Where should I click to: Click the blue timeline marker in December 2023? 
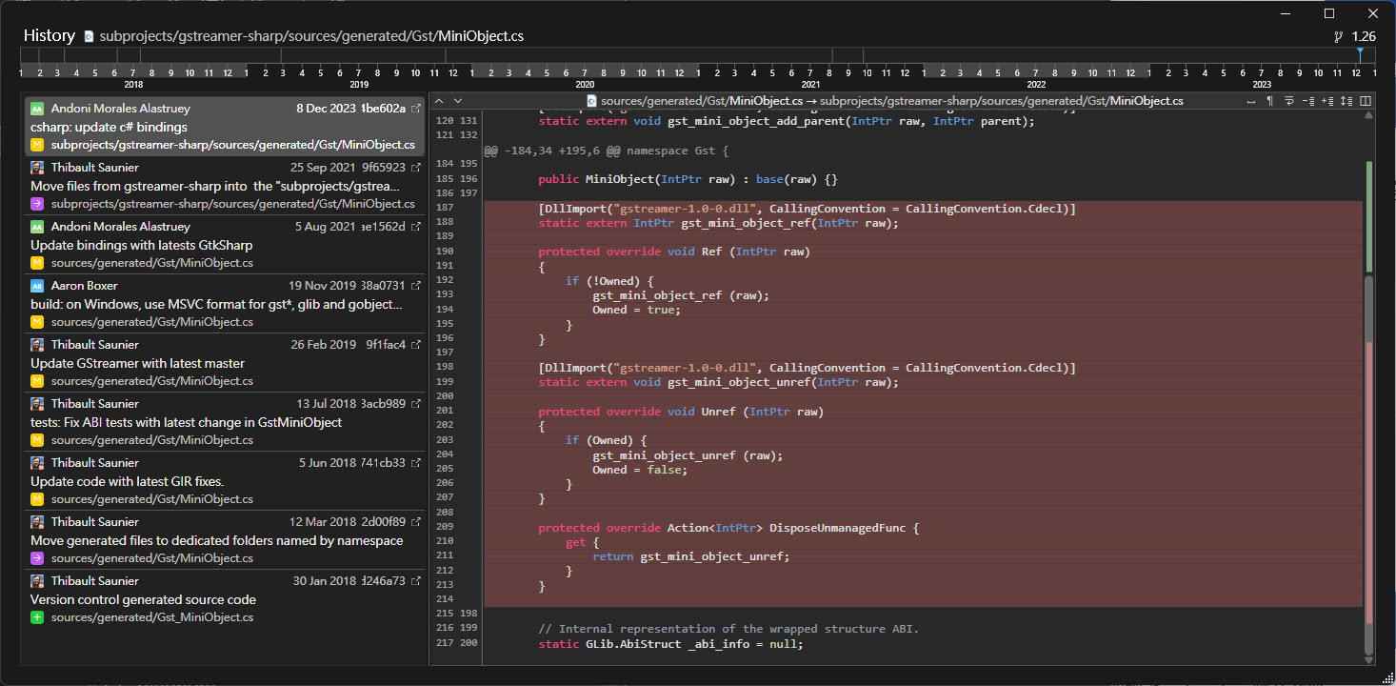1360,54
